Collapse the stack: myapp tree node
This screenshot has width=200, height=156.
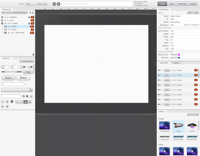coord(5,23)
